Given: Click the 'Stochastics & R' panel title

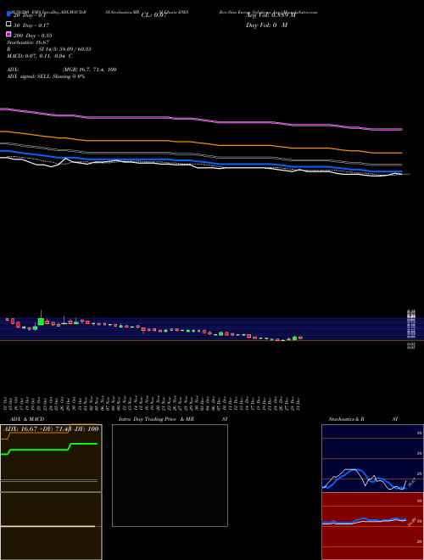Looking at the screenshot, I should point(346,419).
